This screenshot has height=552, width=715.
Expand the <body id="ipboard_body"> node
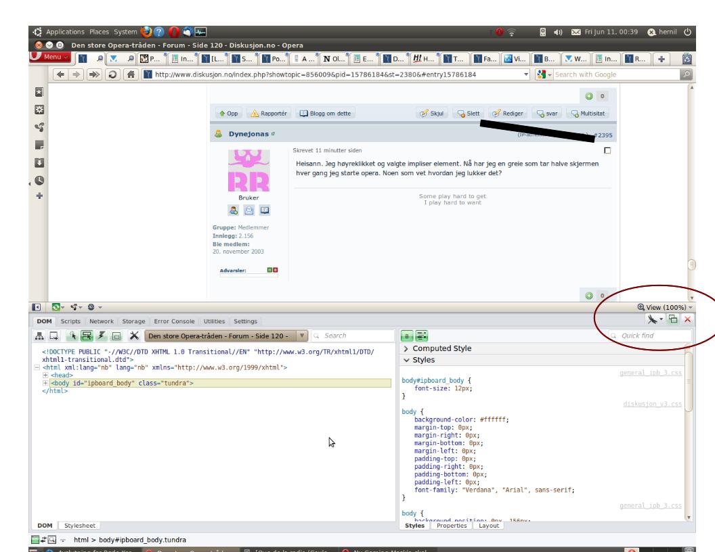pyautogui.click(x=45, y=383)
